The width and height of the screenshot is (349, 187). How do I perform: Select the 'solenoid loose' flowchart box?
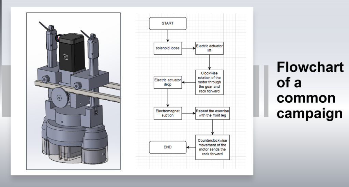168,48
